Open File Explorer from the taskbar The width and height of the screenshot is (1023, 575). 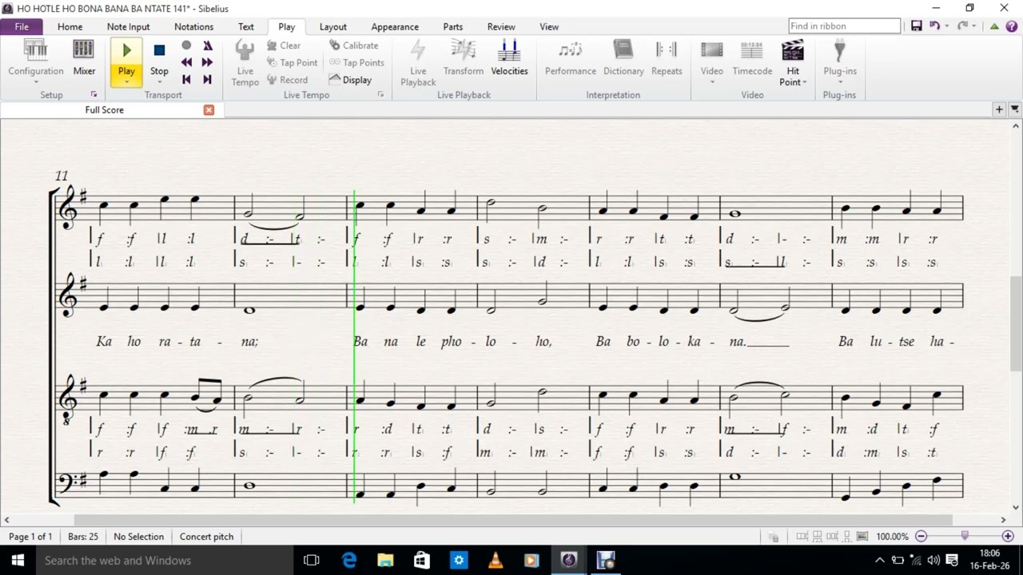coord(385,560)
